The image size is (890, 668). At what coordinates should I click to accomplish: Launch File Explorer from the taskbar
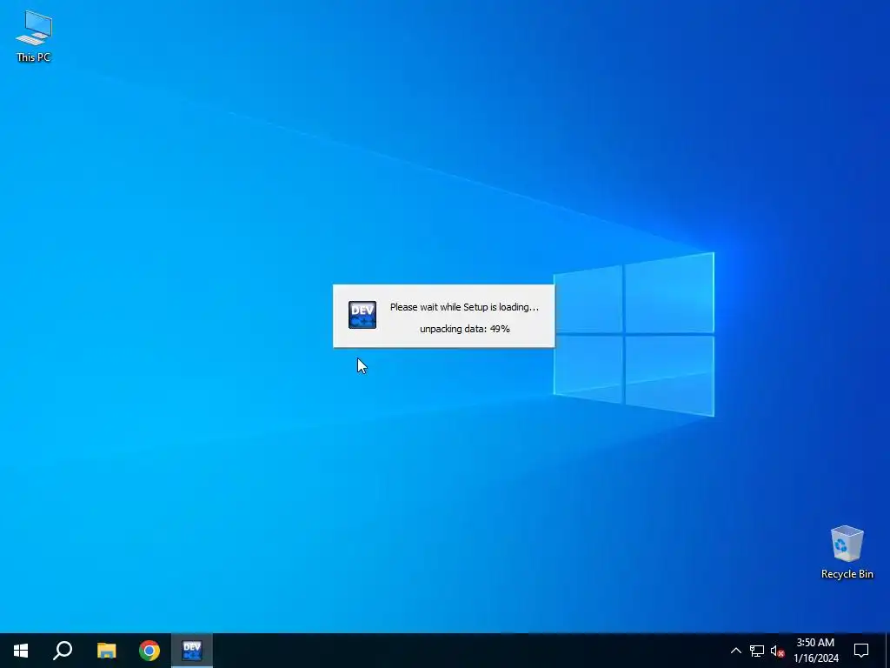coord(106,651)
